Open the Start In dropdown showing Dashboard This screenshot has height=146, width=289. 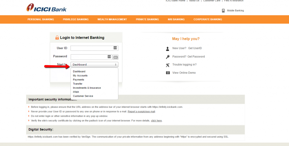(94, 65)
